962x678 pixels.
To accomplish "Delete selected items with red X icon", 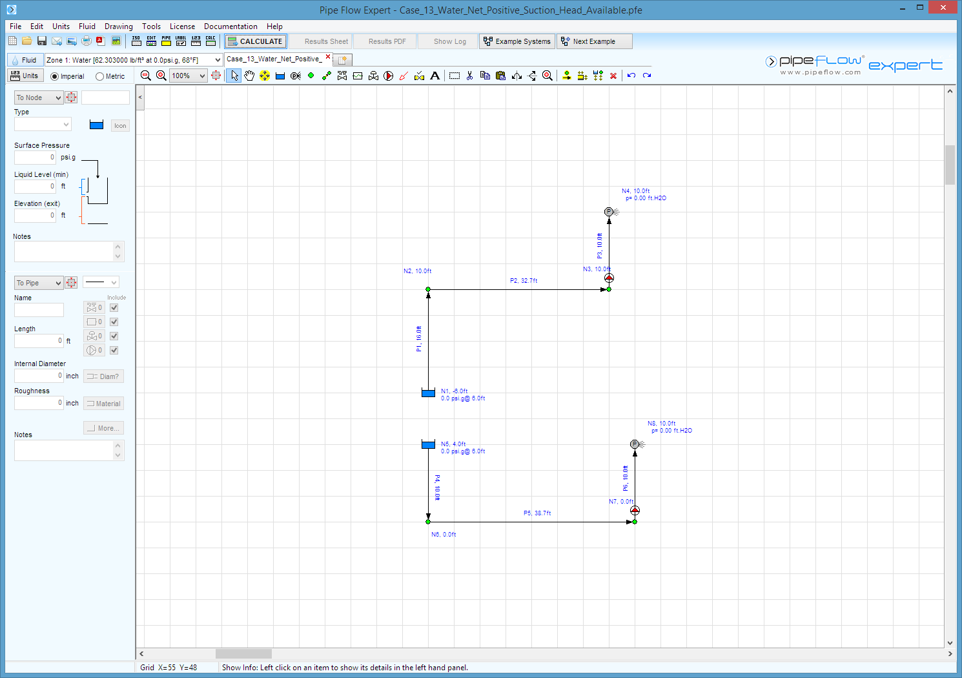I will pyautogui.click(x=613, y=76).
